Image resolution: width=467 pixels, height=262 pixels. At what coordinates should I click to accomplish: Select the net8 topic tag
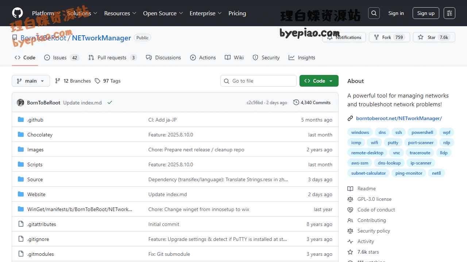[436, 173]
